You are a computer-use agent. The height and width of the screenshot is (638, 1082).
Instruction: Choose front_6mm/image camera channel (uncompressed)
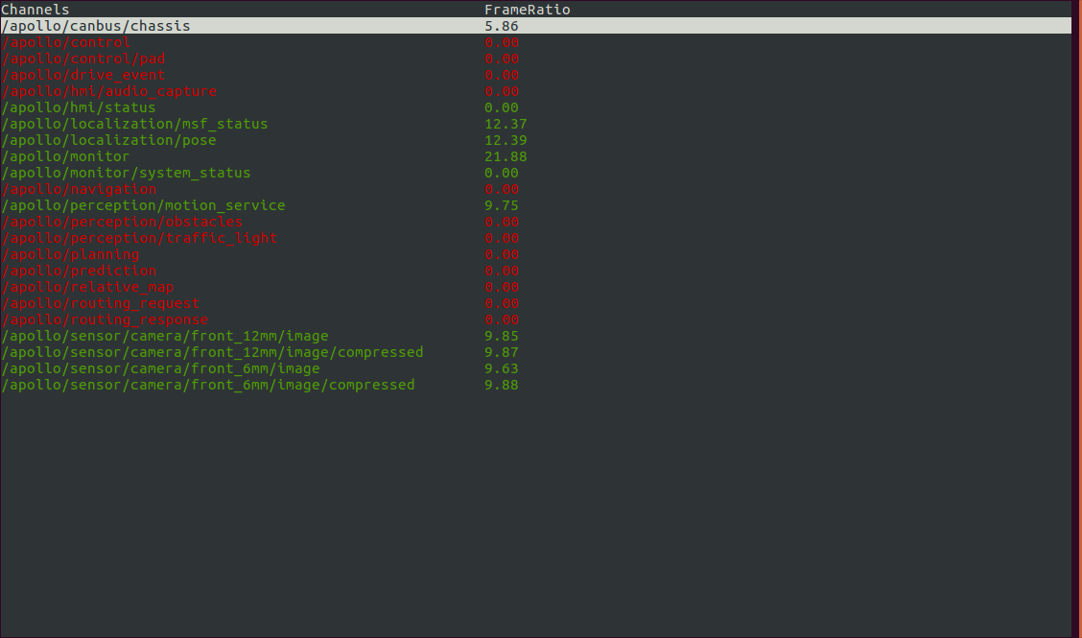point(161,368)
